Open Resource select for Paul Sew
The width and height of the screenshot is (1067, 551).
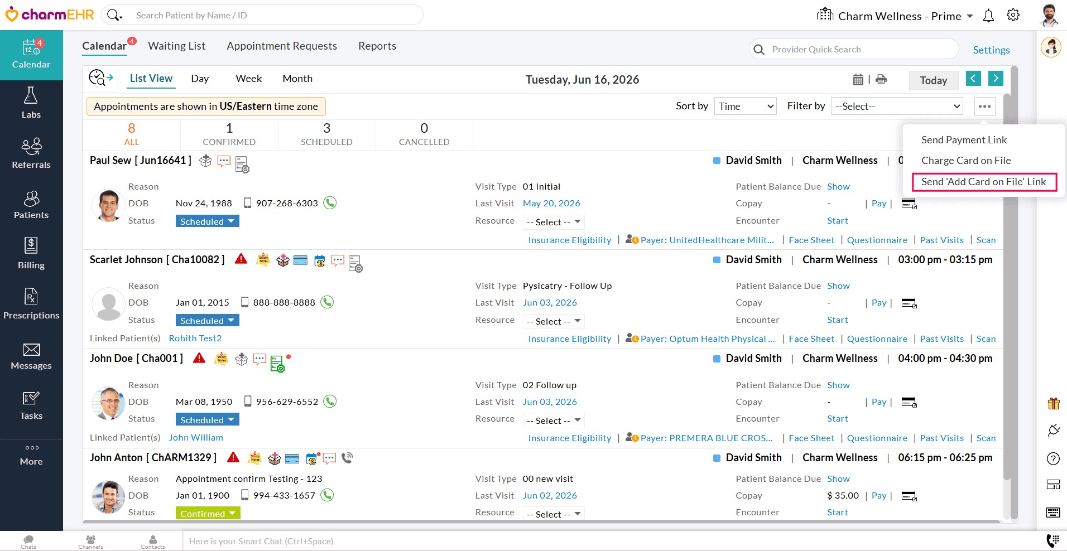coord(554,222)
